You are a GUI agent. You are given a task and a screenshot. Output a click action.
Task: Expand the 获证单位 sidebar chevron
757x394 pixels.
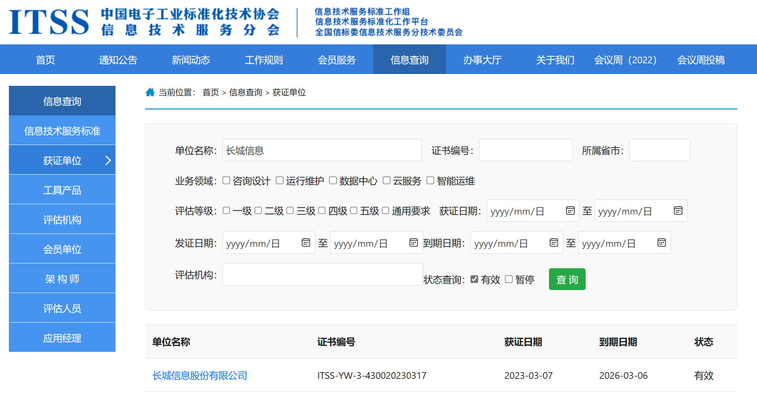click(108, 160)
